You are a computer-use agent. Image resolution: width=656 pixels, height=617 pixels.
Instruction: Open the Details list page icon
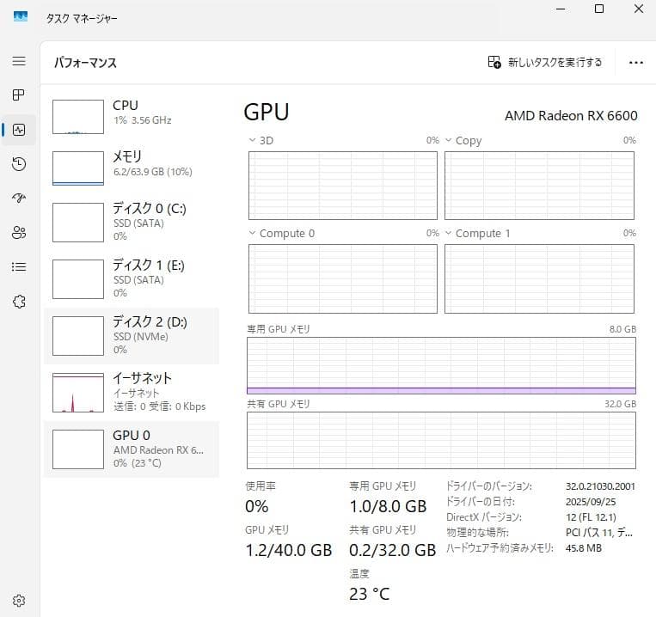[x=19, y=266]
